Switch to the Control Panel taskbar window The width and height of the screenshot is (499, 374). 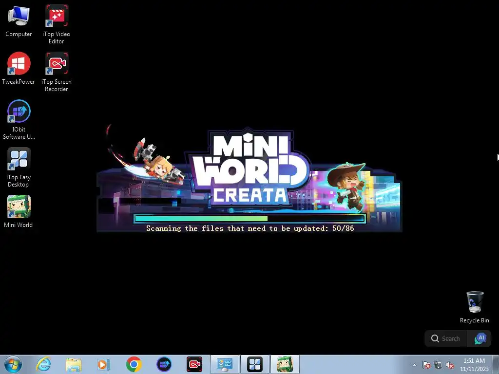point(224,364)
